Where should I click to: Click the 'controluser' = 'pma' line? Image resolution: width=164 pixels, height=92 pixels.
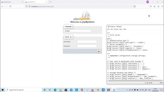click(127, 67)
